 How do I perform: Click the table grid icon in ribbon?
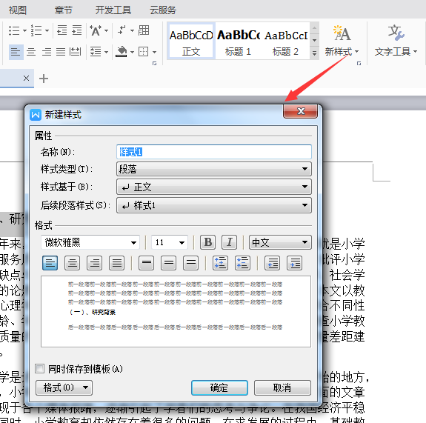(144, 30)
